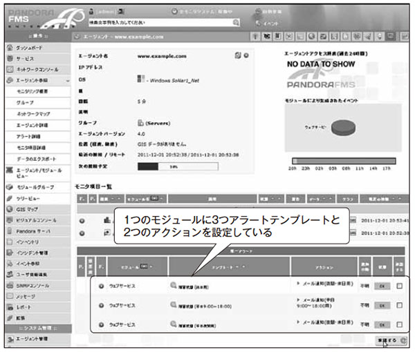
Task: Open the インシデント管理 icon
Action: point(10,253)
